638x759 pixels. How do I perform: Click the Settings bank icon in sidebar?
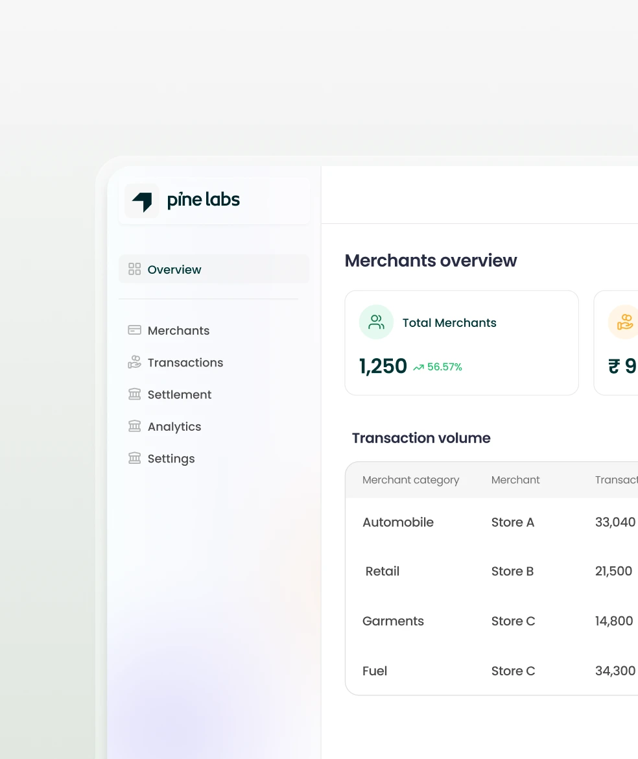[x=134, y=458]
